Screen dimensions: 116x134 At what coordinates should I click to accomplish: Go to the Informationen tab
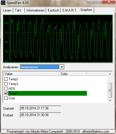click(x=35, y=10)
